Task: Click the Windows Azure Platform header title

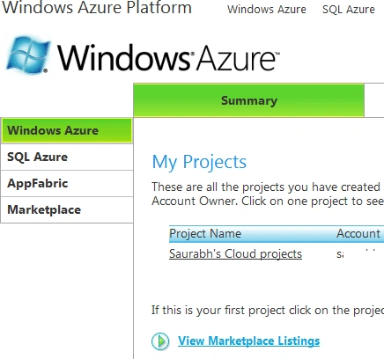Action: click(97, 7)
